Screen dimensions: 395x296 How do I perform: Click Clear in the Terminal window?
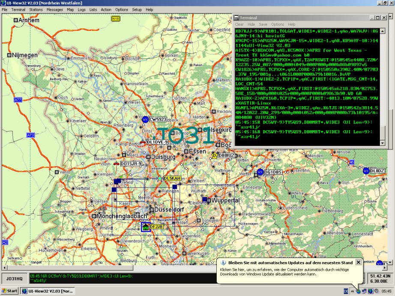(x=239, y=24)
